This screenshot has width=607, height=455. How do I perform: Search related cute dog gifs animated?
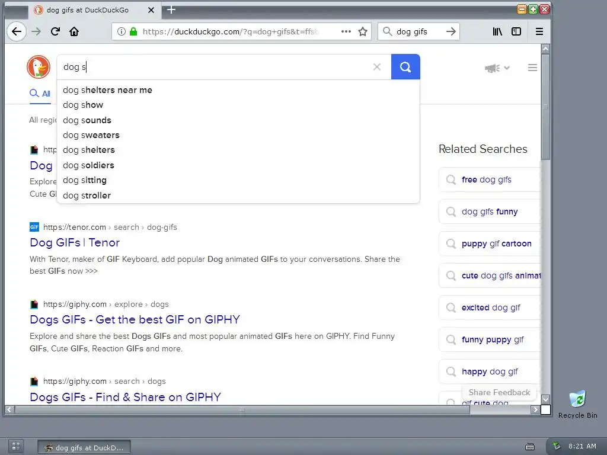(490, 275)
